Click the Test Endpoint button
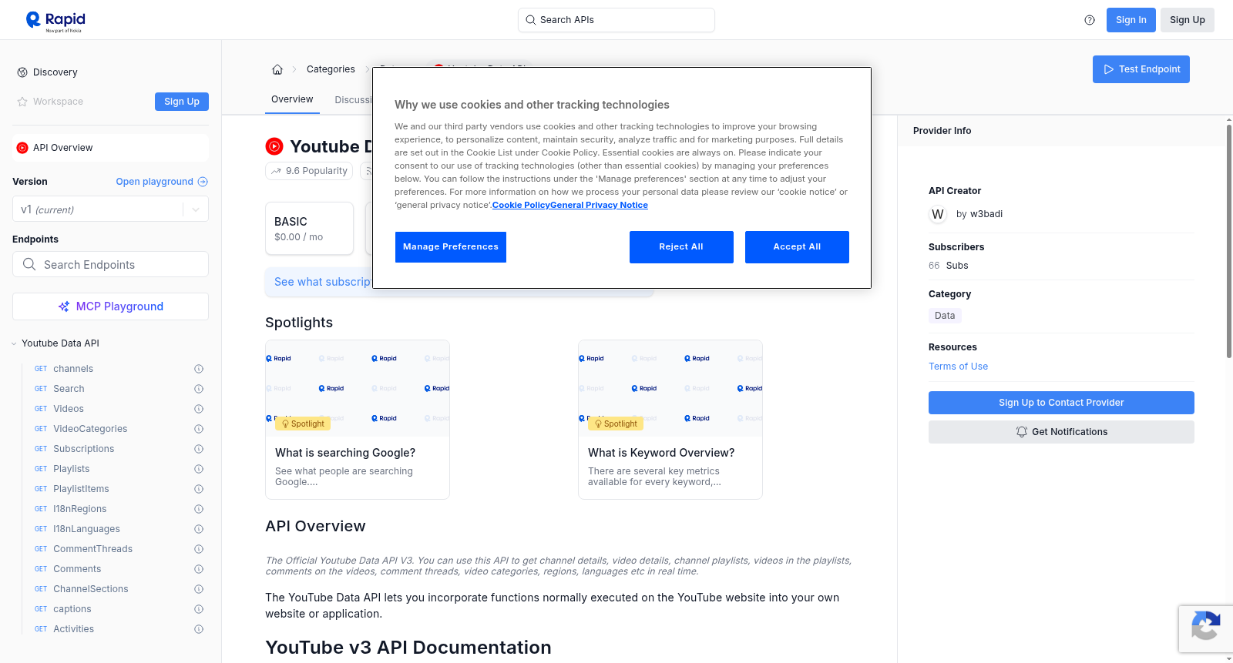 1141,69
